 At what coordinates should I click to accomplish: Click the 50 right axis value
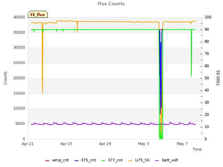pyautogui.click(x=207, y=78)
